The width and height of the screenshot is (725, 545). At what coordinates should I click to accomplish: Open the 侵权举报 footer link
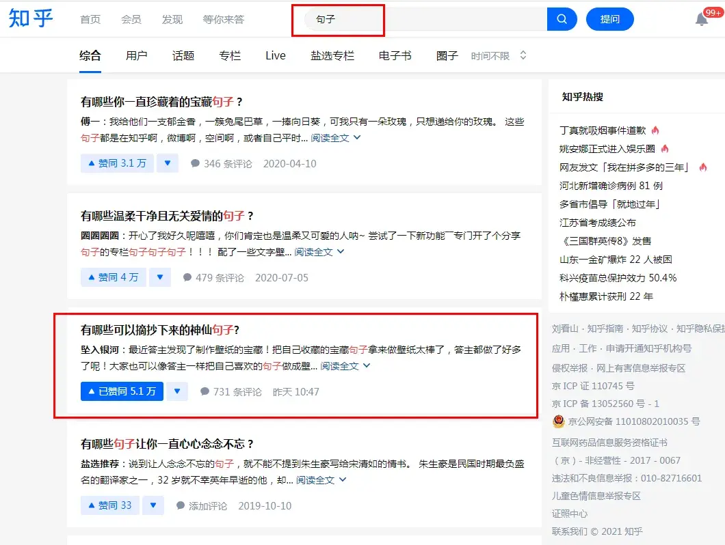570,368
